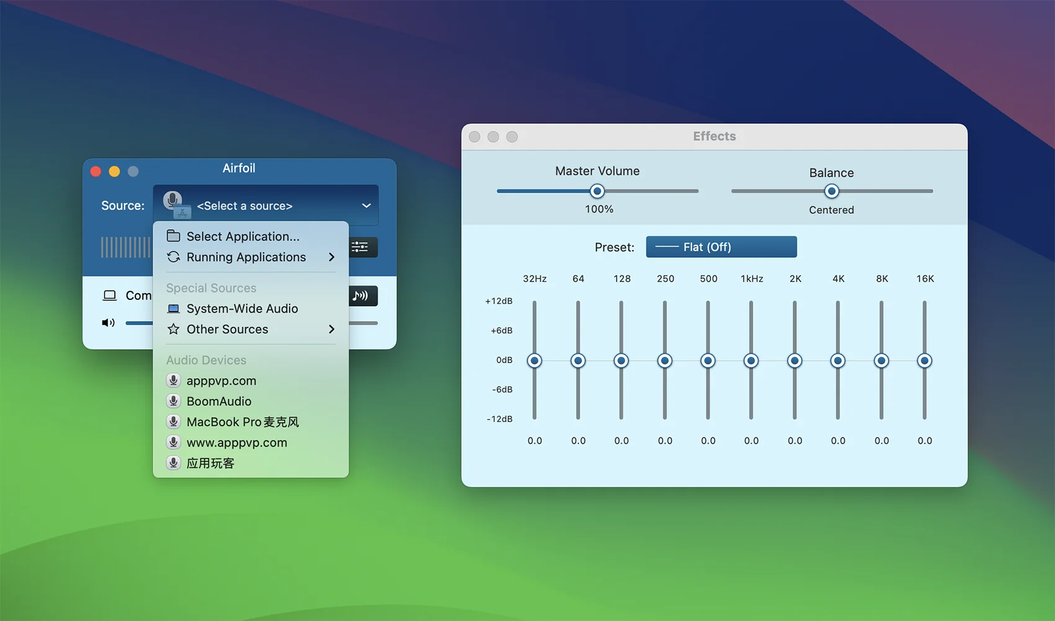Click the microphone icon next to www.apppvp.com
The image size is (1055, 621).
(x=174, y=443)
